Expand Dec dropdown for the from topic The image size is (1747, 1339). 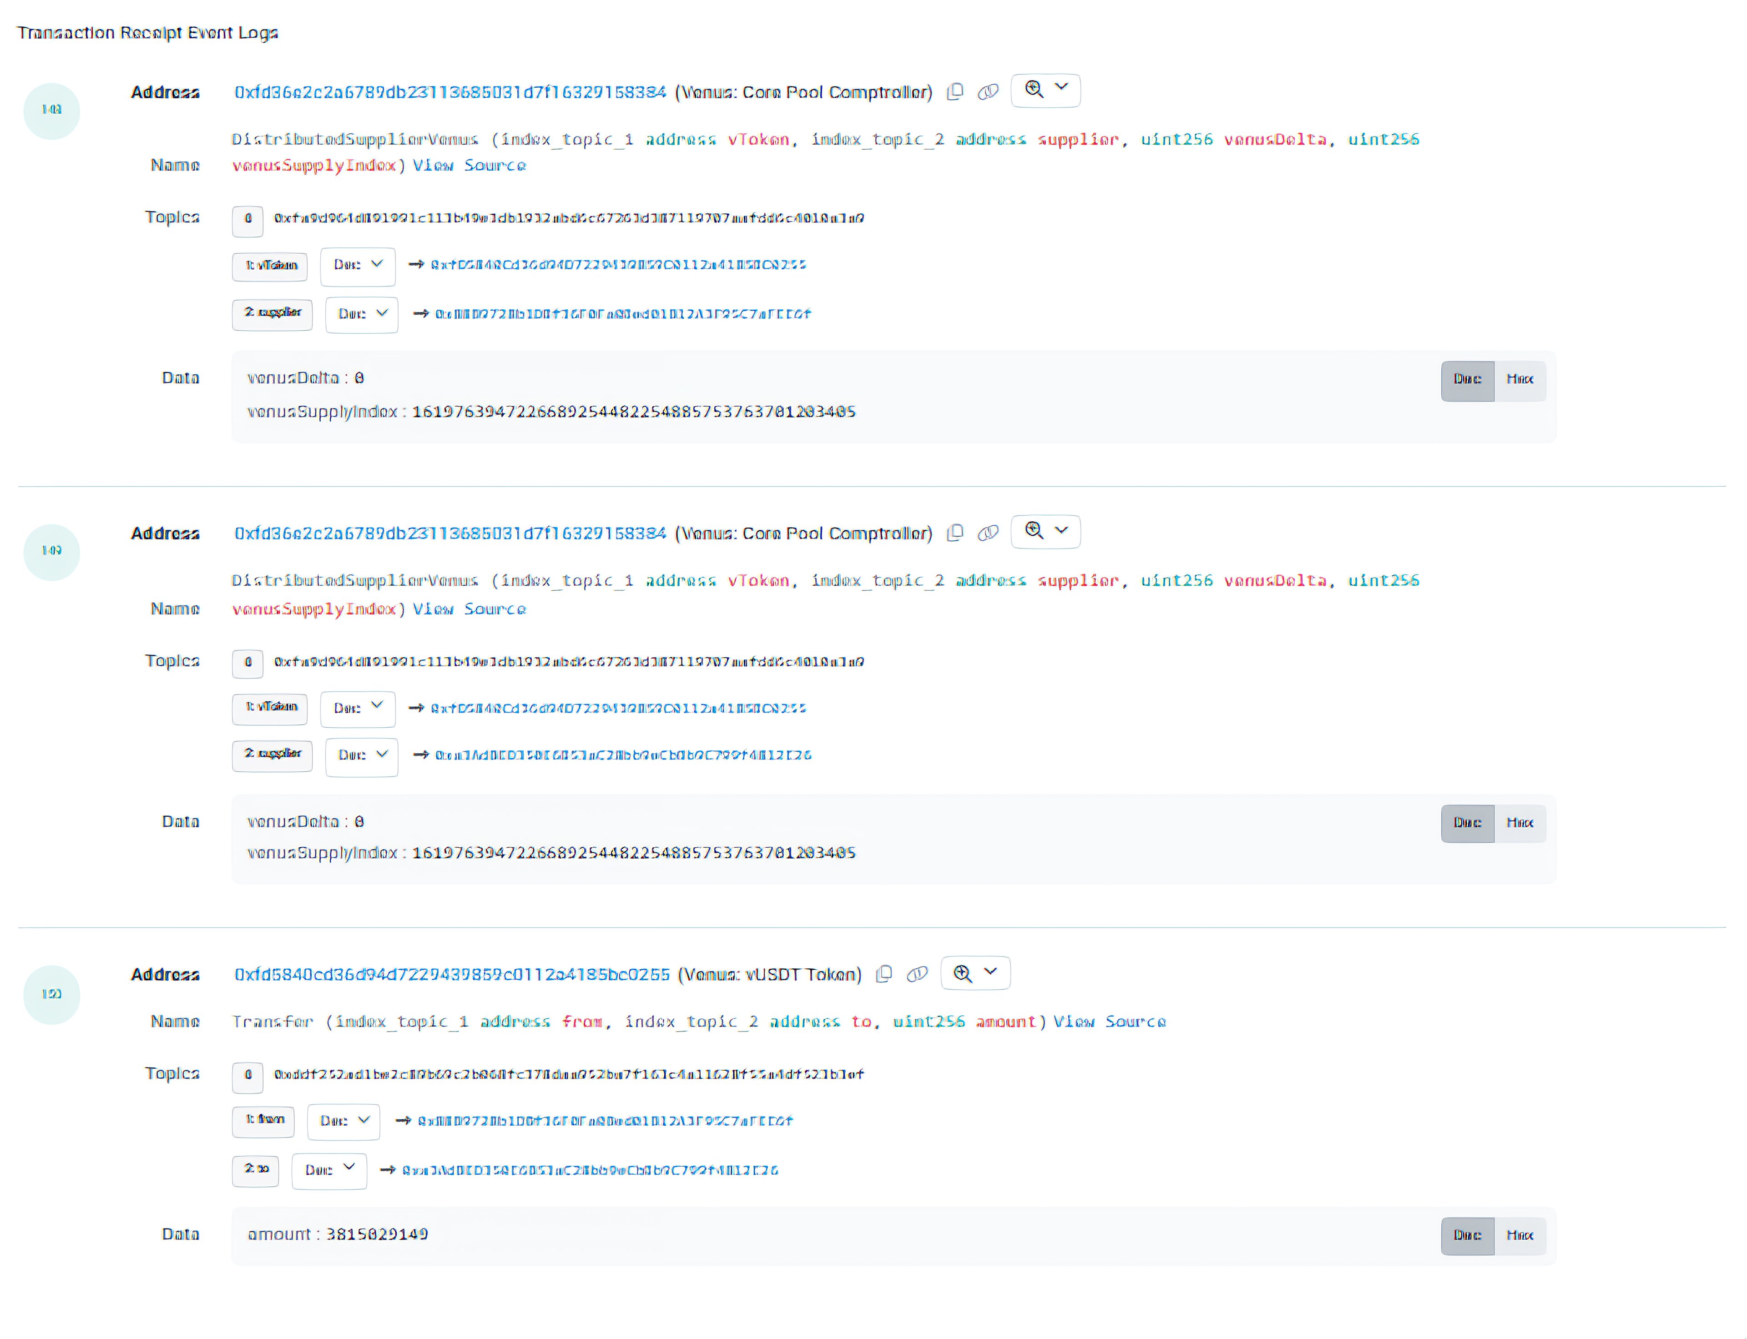343,1122
